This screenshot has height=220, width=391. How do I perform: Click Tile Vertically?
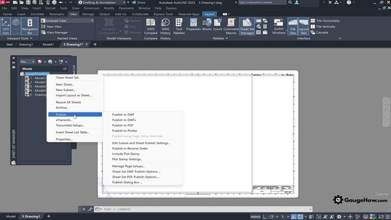pyautogui.click(x=323, y=26)
